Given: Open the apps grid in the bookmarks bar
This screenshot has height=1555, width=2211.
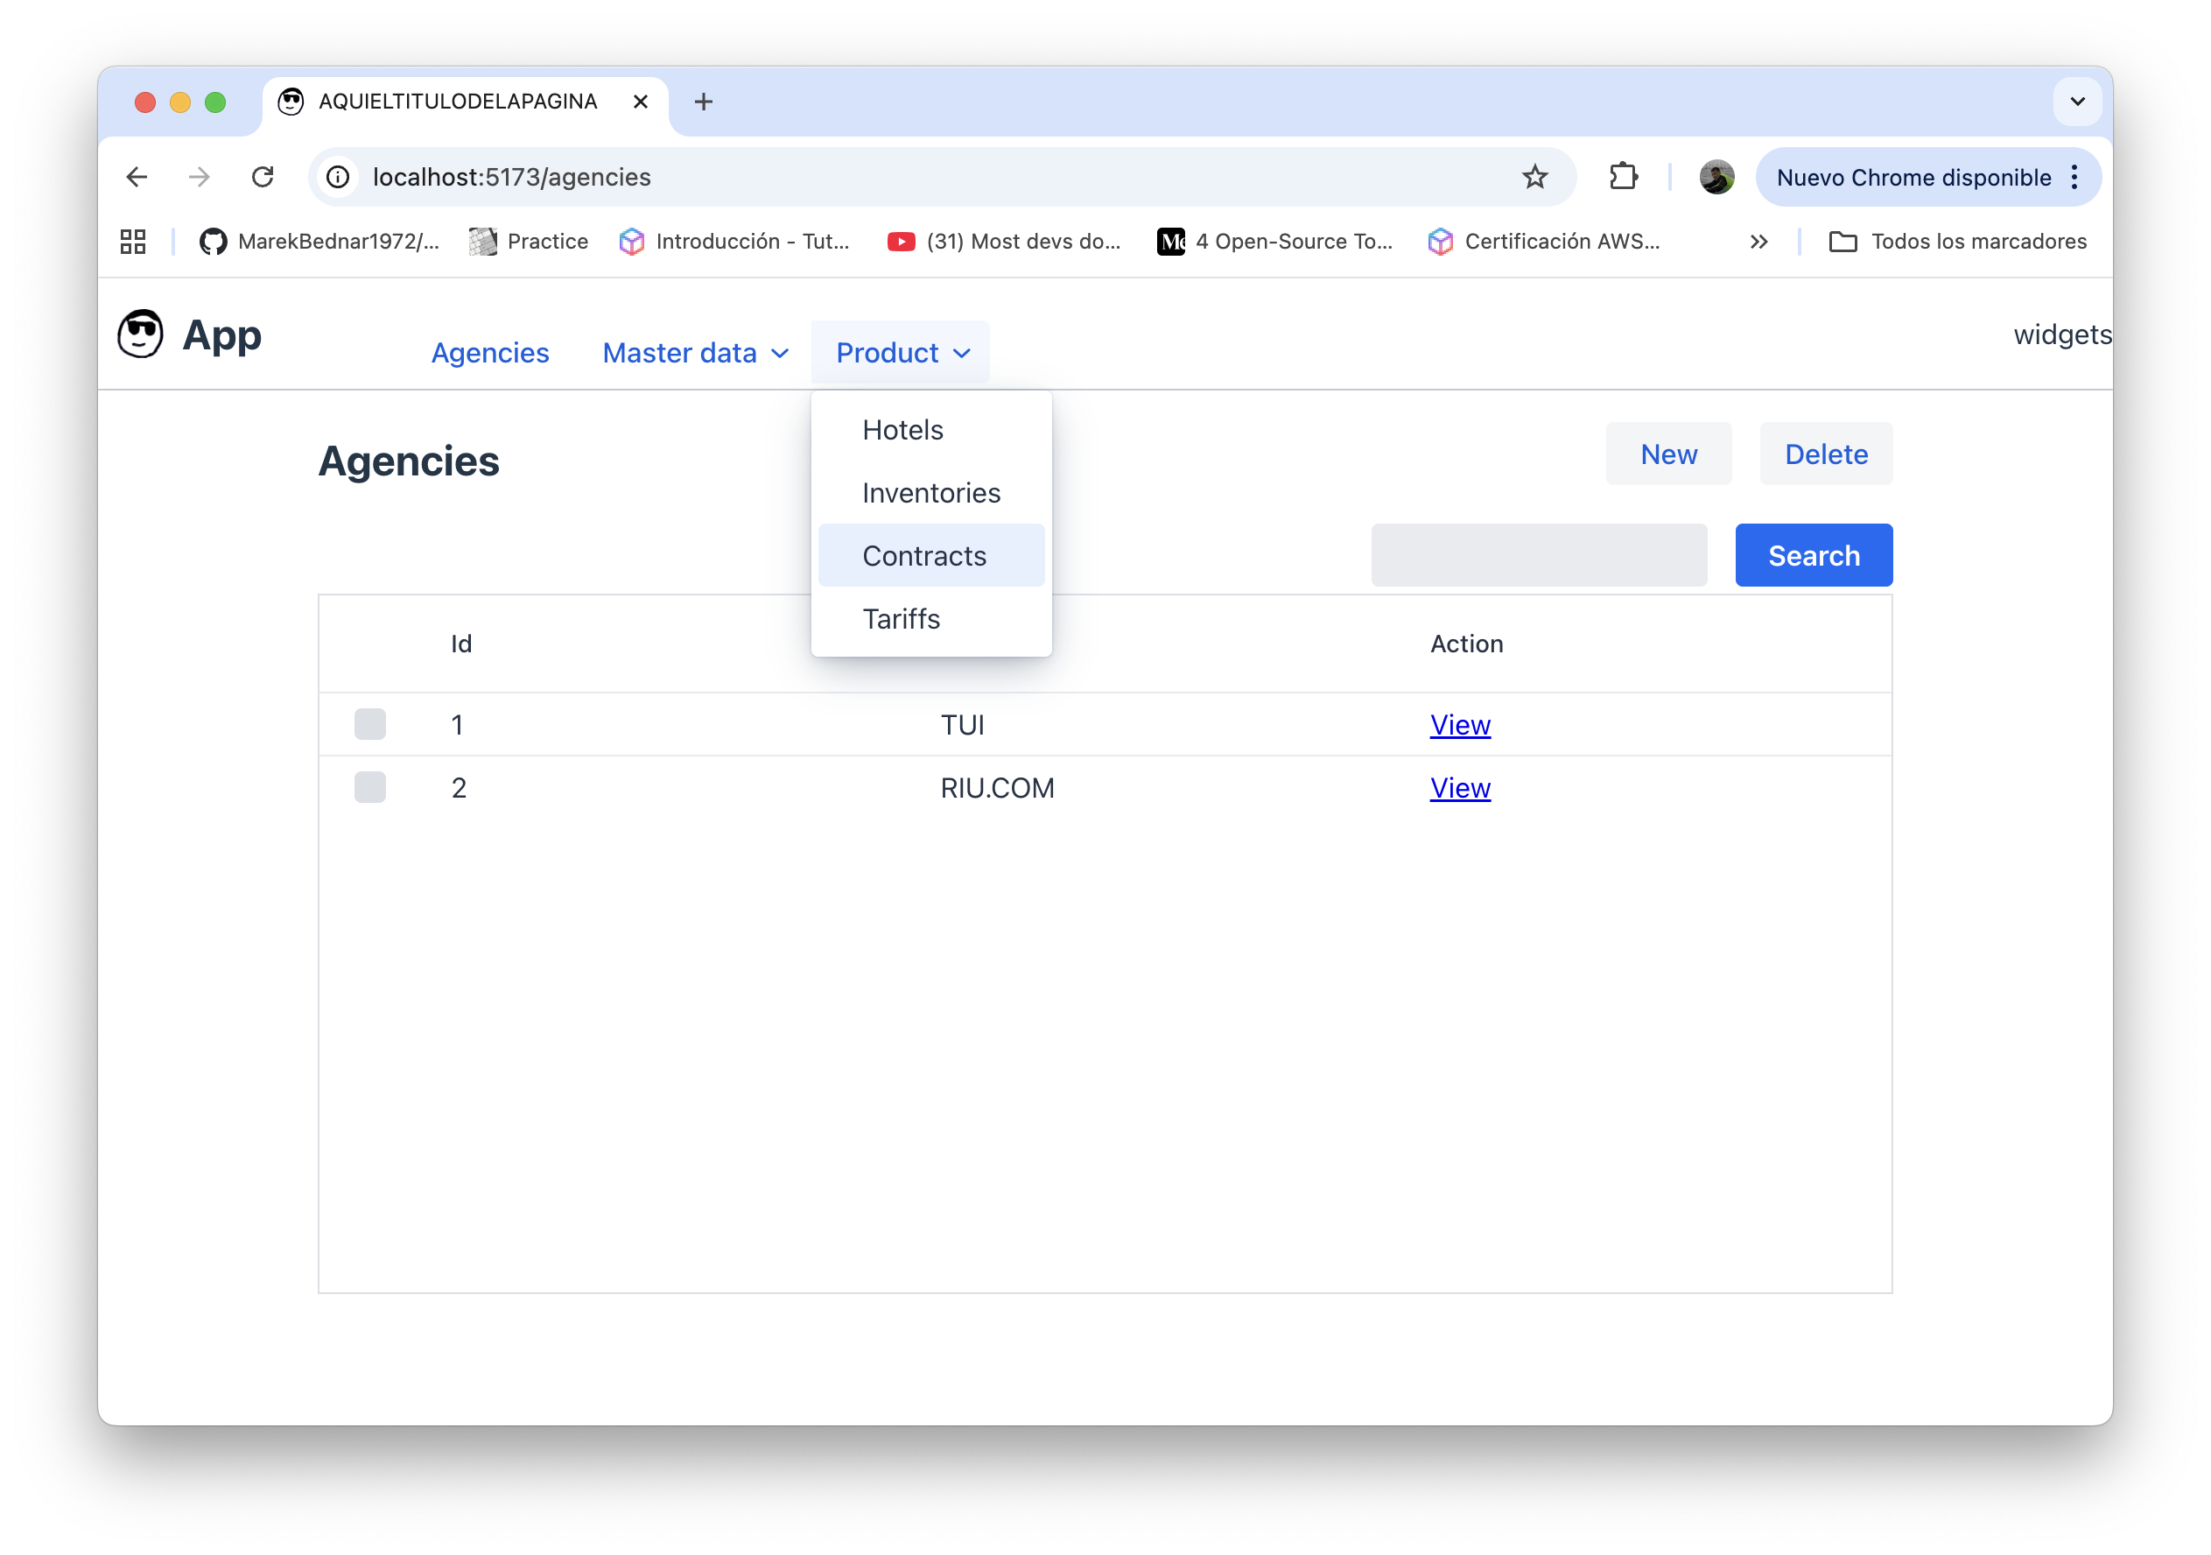Looking at the screenshot, I should [x=133, y=242].
